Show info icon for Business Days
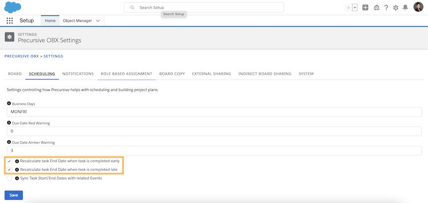This screenshot has height=203, width=428. pyautogui.click(x=9, y=104)
